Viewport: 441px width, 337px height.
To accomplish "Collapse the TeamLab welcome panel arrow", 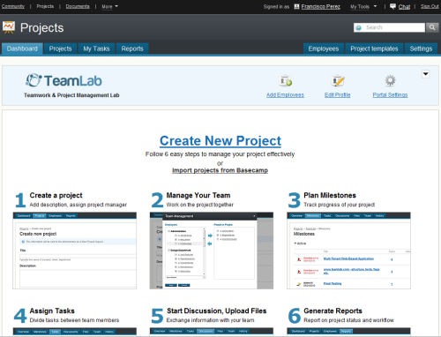I will click(425, 74).
